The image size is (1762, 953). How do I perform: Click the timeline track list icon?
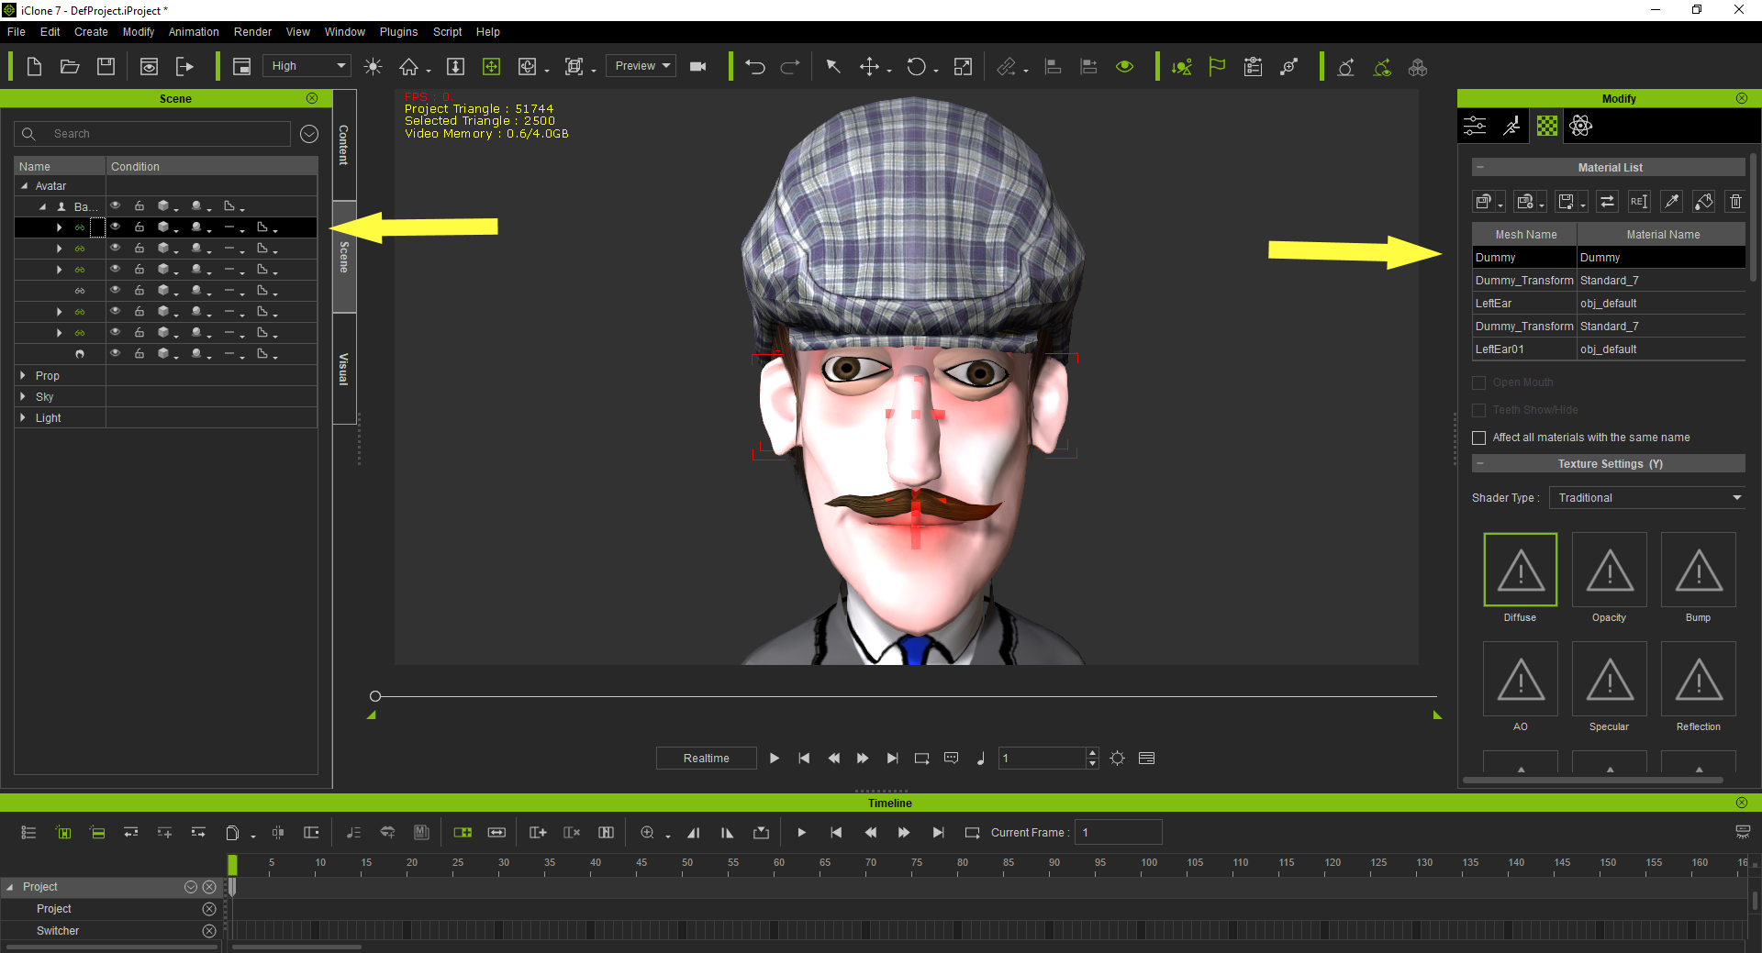click(x=28, y=833)
